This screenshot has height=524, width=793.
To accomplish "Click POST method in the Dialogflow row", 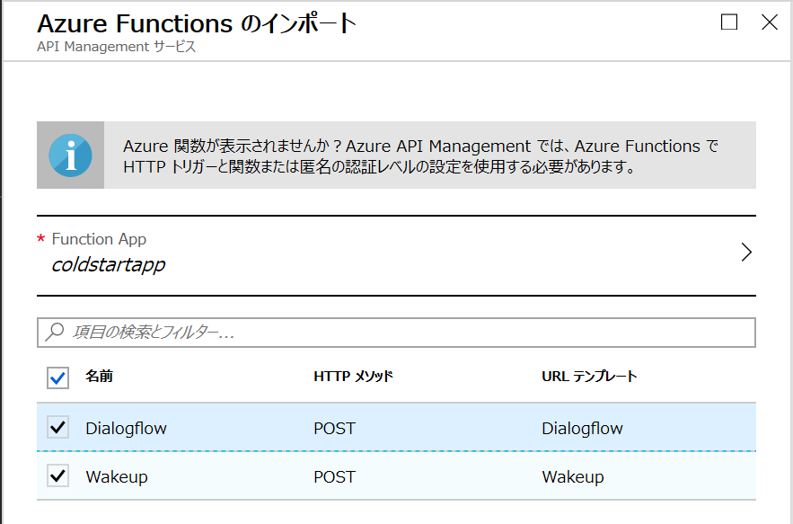I will (334, 429).
